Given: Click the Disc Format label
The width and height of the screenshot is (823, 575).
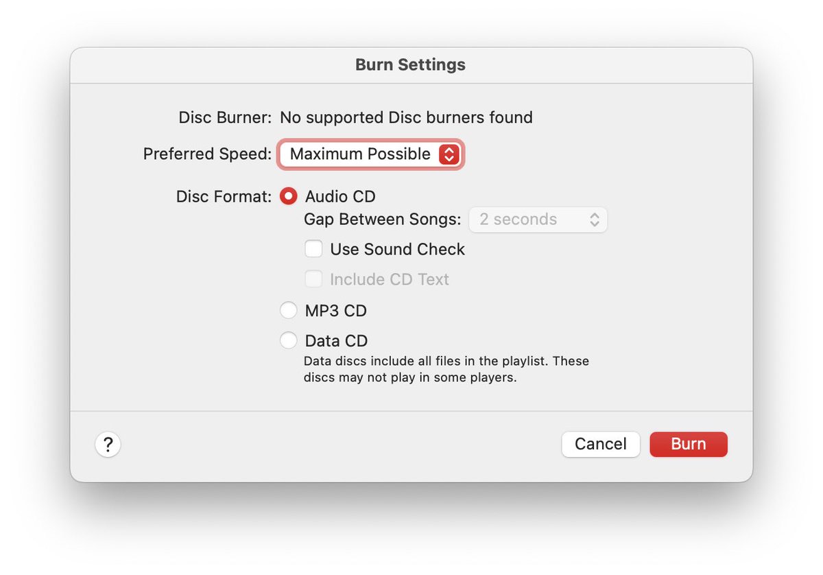Looking at the screenshot, I should point(223,196).
